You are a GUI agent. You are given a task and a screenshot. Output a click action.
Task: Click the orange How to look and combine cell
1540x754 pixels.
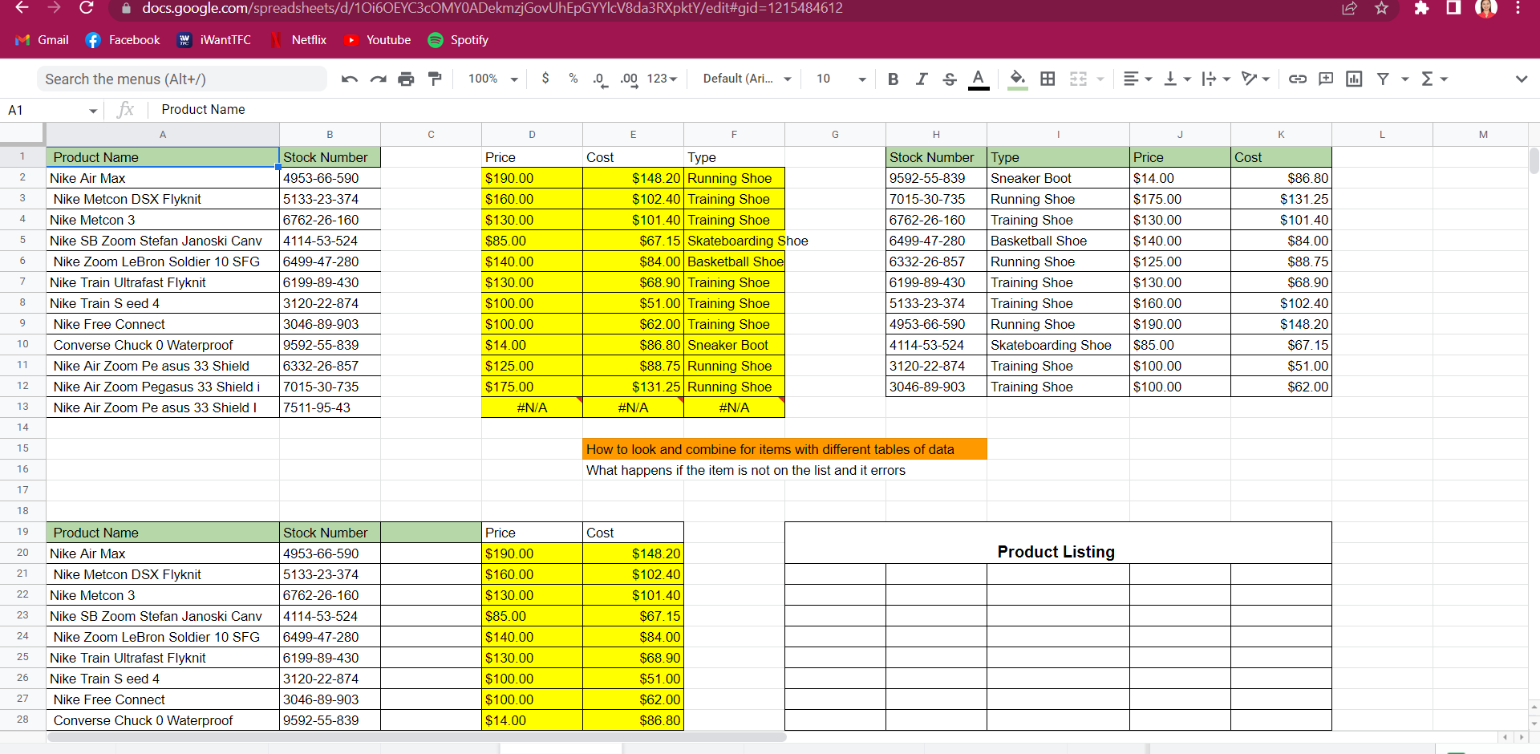point(784,449)
